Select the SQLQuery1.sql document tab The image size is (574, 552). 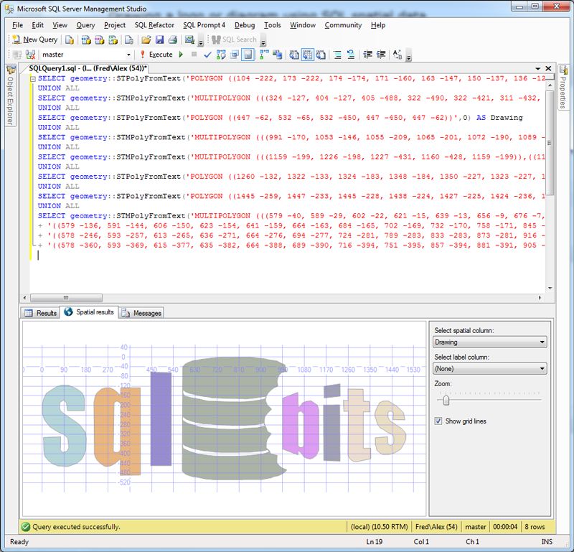pyautogui.click(x=88, y=68)
